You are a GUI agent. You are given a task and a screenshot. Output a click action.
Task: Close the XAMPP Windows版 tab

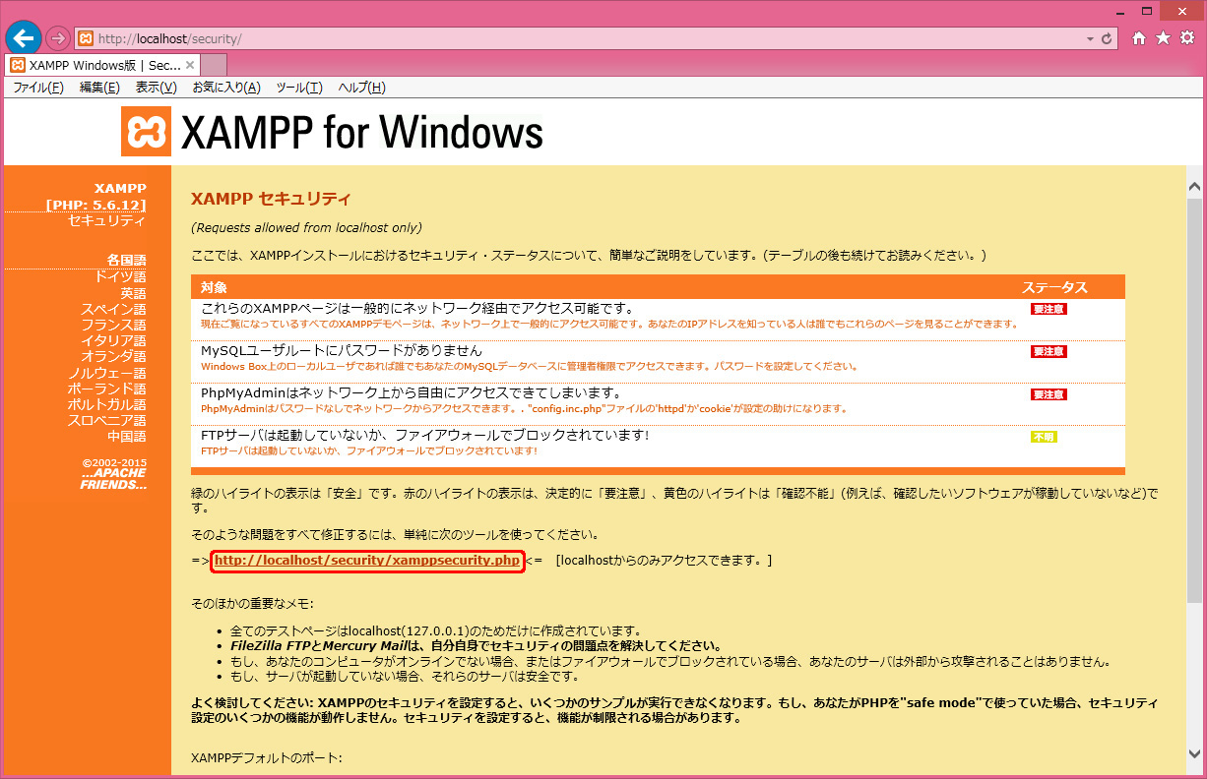click(190, 65)
